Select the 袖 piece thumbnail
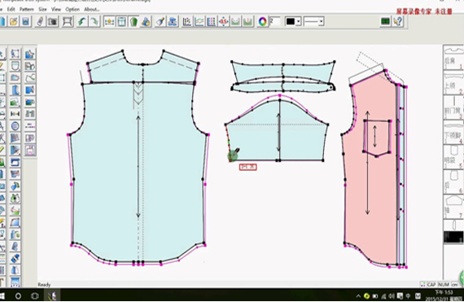The image size is (464, 302). click(454, 207)
